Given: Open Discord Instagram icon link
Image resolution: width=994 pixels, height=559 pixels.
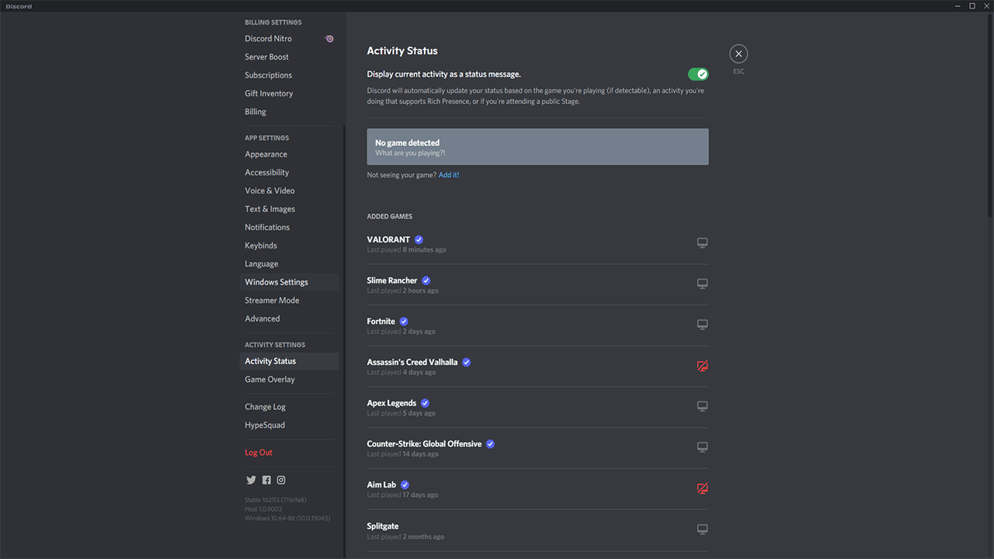Looking at the screenshot, I should click(281, 480).
